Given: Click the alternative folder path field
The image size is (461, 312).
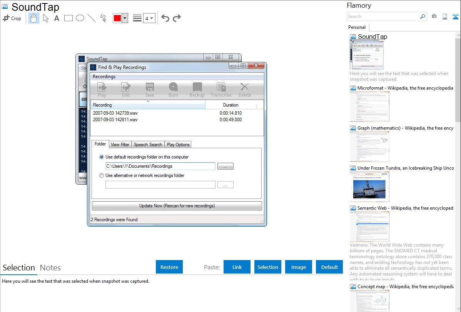Looking at the screenshot, I should 160,185.
